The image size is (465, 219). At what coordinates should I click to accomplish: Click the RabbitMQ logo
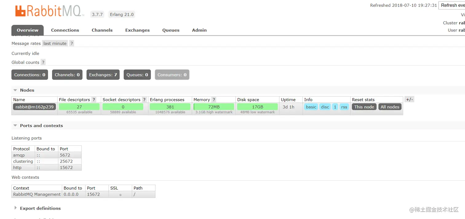click(x=50, y=11)
